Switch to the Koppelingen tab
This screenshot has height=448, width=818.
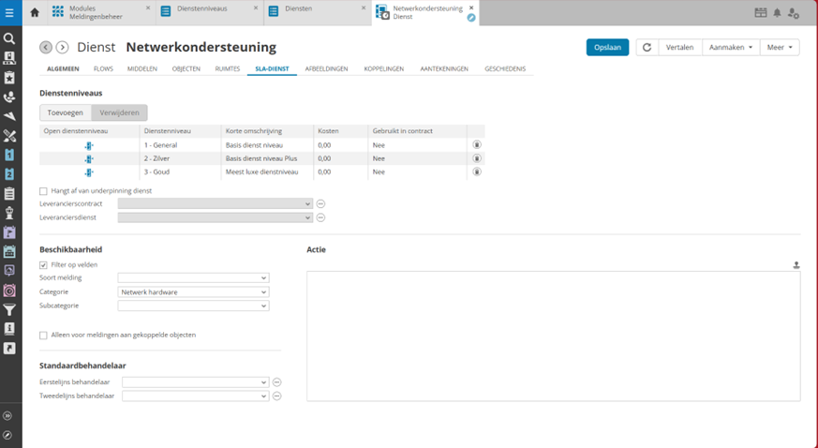[x=383, y=69]
